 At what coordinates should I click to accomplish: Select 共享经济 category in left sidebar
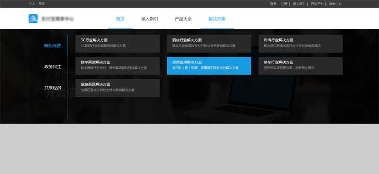click(53, 88)
